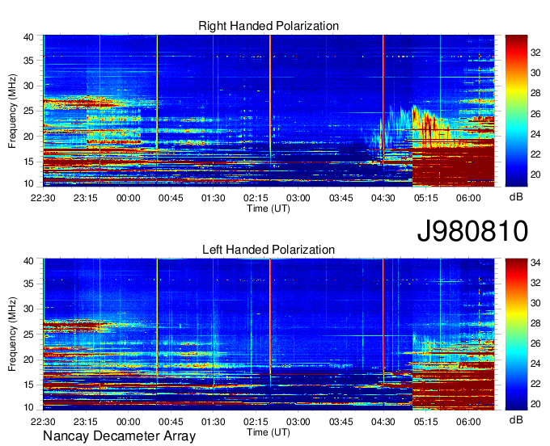
Task: Click the "34" value on Left Handed colorbar
Action: click(x=535, y=263)
